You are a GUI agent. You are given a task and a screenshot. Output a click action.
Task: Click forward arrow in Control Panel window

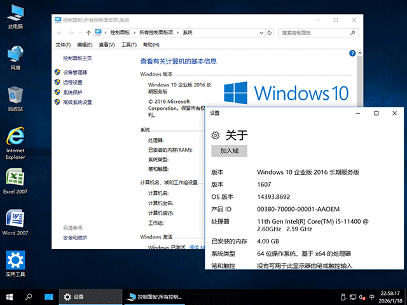click(x=71, y=33)
